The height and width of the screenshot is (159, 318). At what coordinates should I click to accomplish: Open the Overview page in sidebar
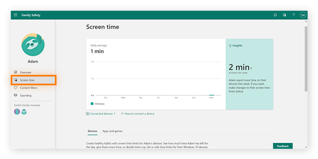tap(26, 72)
